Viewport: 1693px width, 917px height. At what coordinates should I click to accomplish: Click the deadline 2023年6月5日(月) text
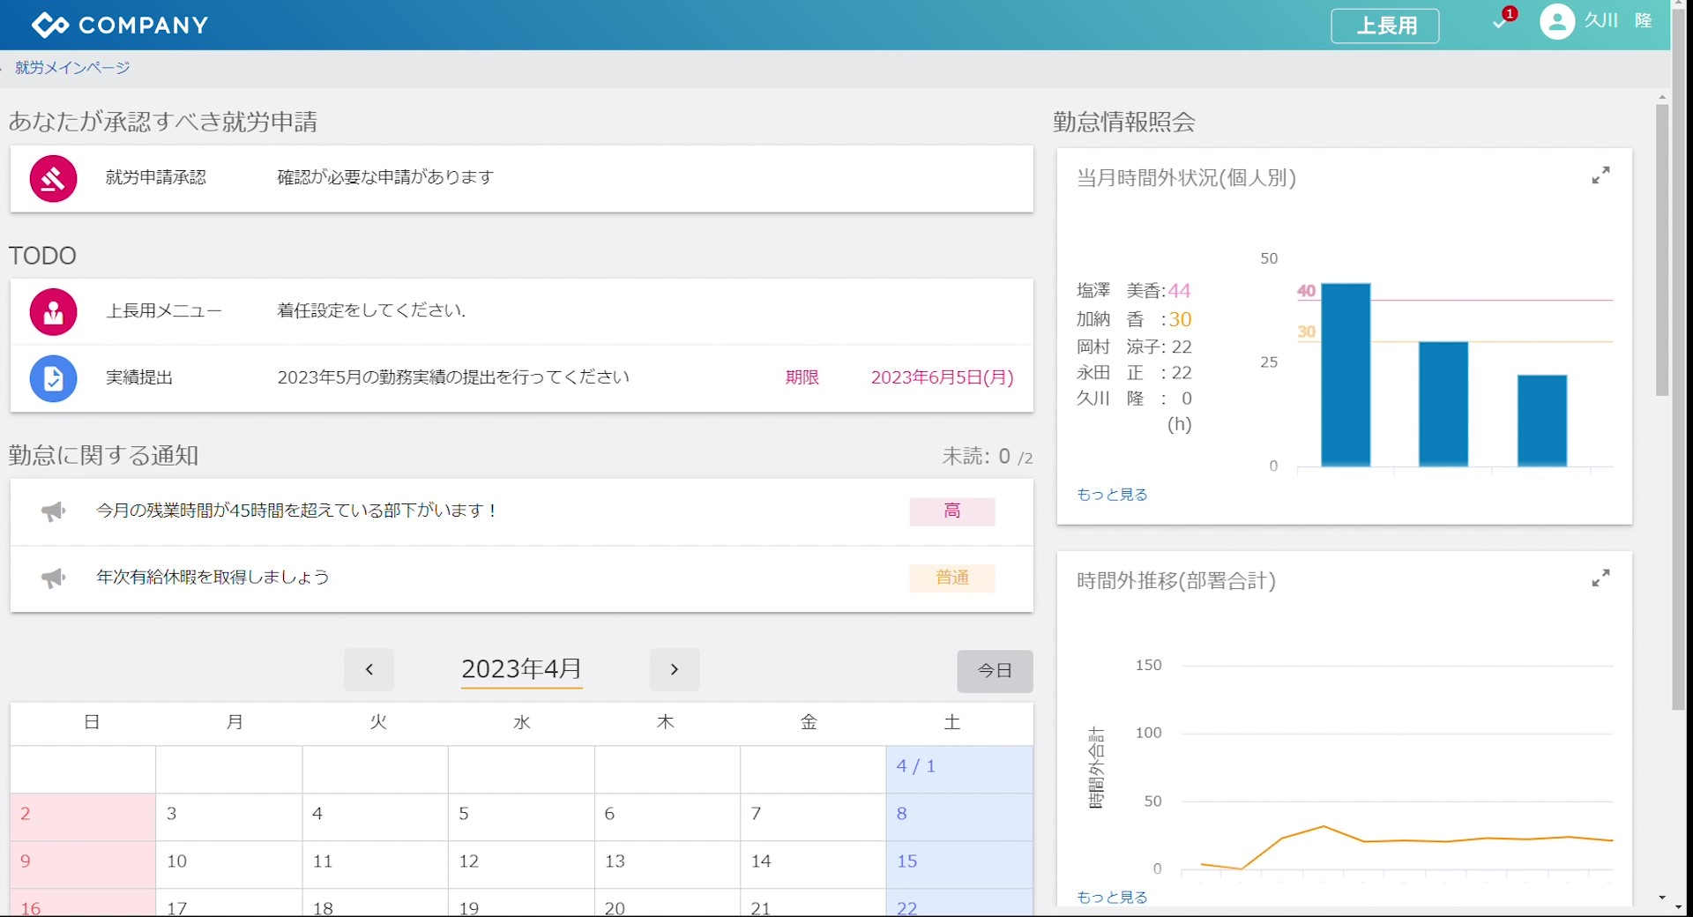pyautogui.click(x=942, y=377)
